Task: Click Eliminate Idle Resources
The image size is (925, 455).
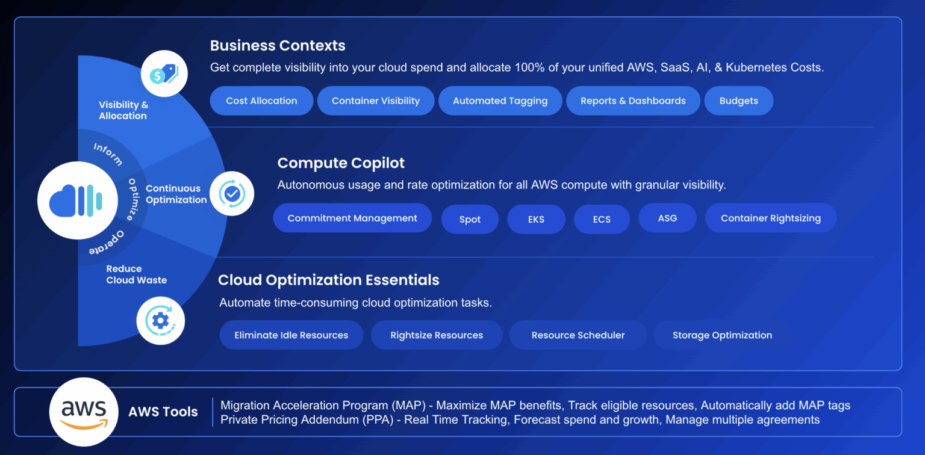Action: pyautogui.click(x=291, y=335)
